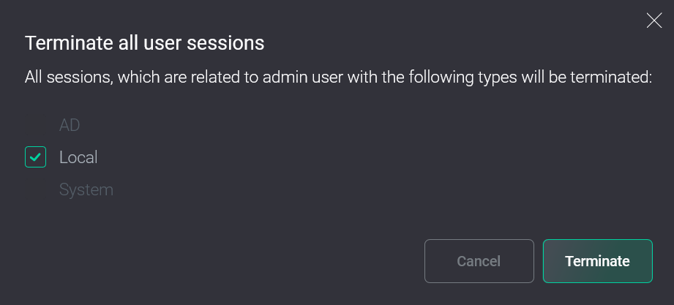Confirm terminating all user sessions
Viewport: 674px width, 305px height.
597,261
